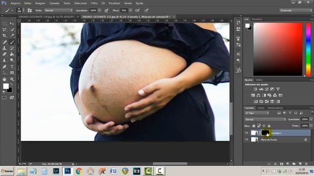
Task: Open Lightroom from the taskbar
Action: [x=56, y=171]
